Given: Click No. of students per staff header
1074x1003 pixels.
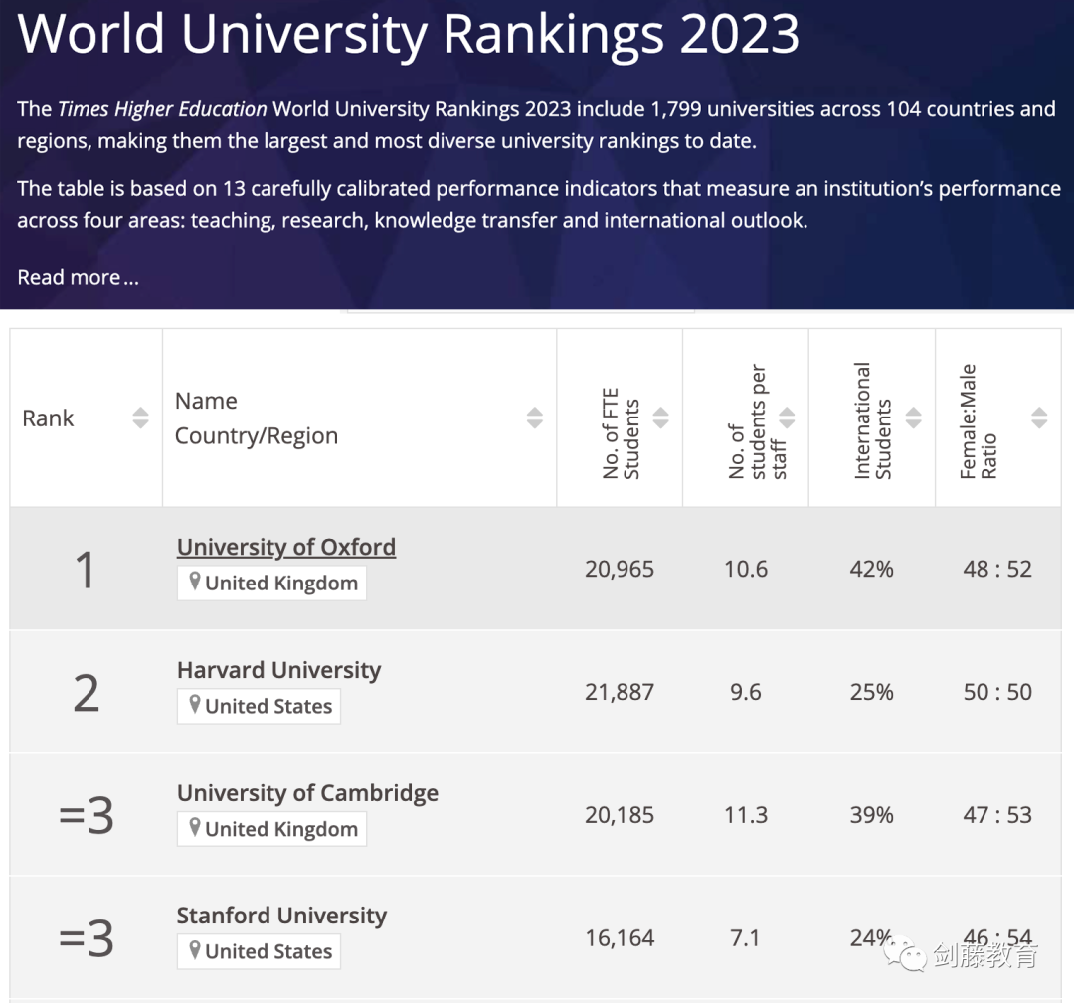Looking at the screenshot, I should [756, 421].
